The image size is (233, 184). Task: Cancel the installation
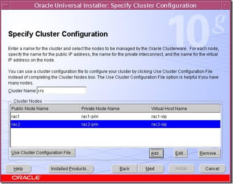click(x=212, y=169)
